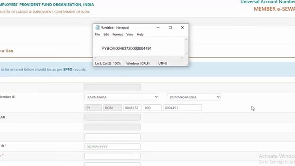
Task: Open the Notepad File menu
Action: point(97,35)
